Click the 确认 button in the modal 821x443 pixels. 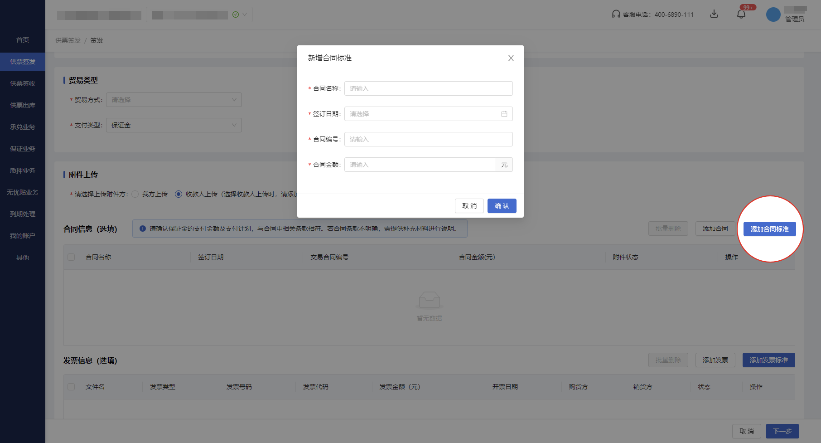[502, 205]
